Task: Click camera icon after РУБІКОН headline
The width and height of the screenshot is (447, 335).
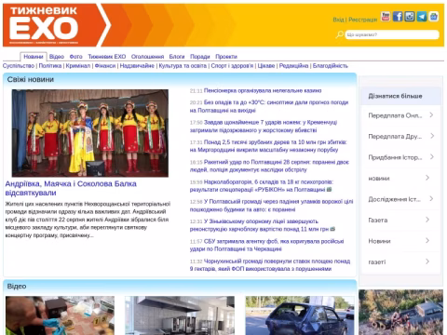Action: point(329,189)
